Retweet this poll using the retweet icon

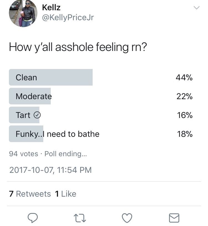click(80, 218)
